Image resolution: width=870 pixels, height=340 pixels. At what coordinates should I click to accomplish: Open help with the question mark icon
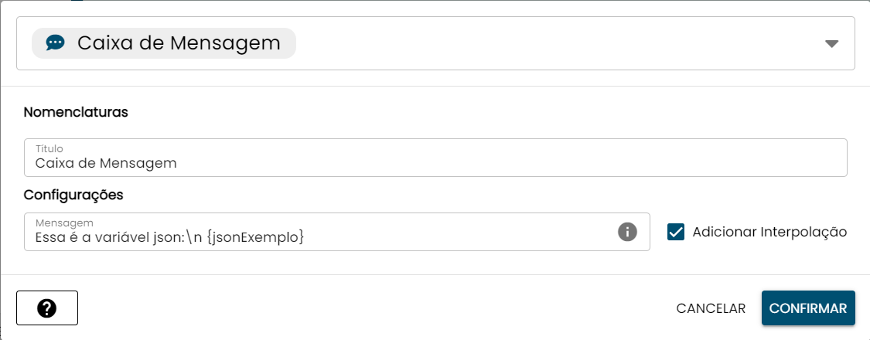(x=47, y=308)
